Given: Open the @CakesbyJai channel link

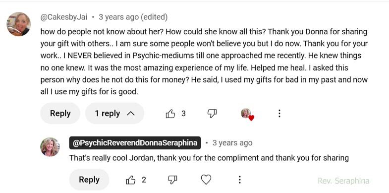Looking at the screenshot, I should tap(64, 17).
